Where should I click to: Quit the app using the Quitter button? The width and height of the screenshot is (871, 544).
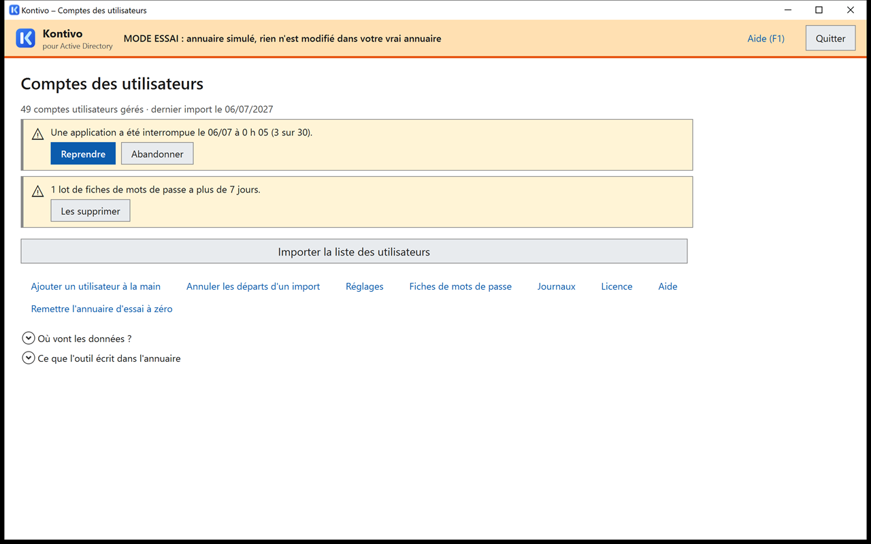[830, 38]
